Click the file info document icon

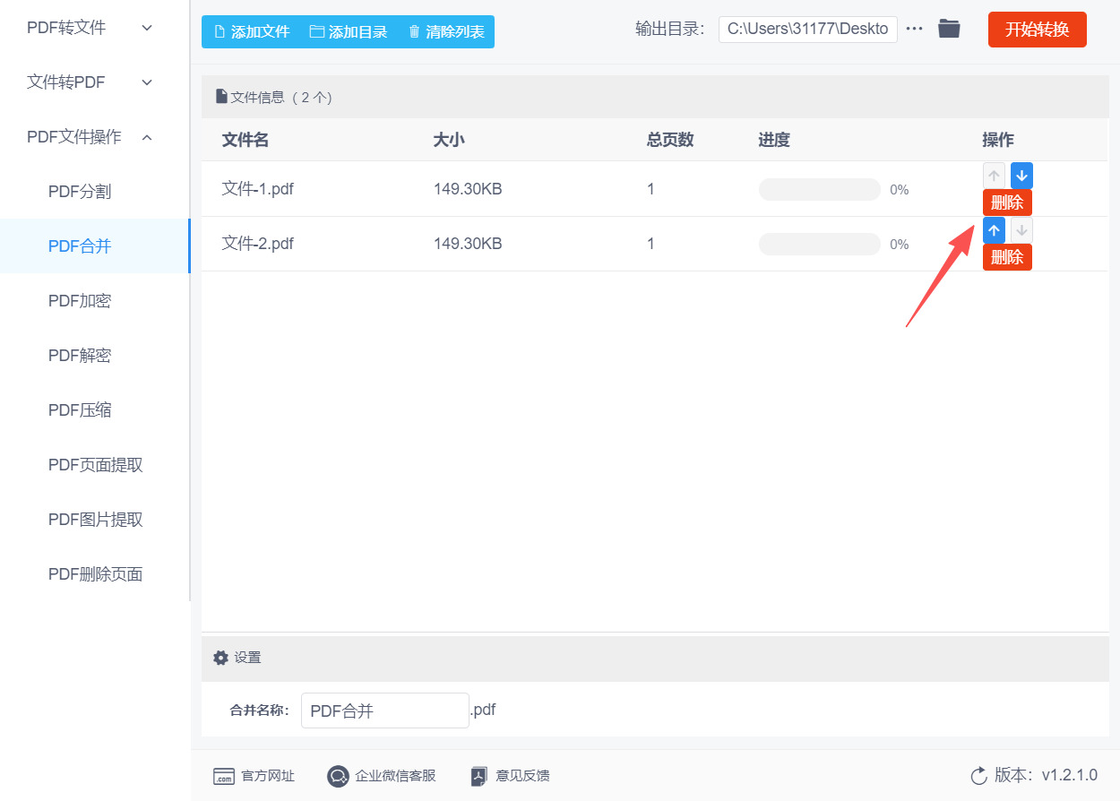point(221,97)
